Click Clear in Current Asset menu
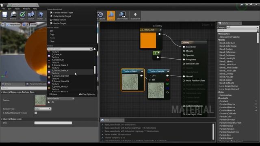The image size is (260, 146). tap(52, 41)
